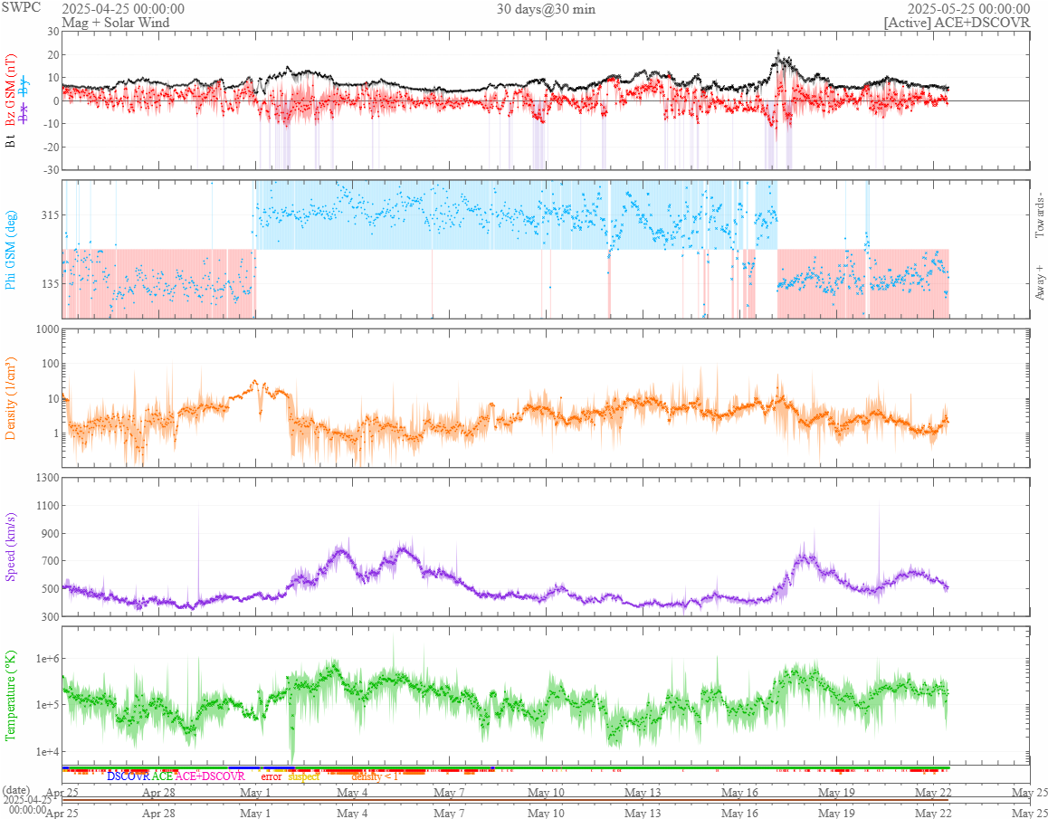1048x819 pixels.
Task: Toggle the 'Bz GSM (nT)' series label
Action: click(x=11, y=91)
